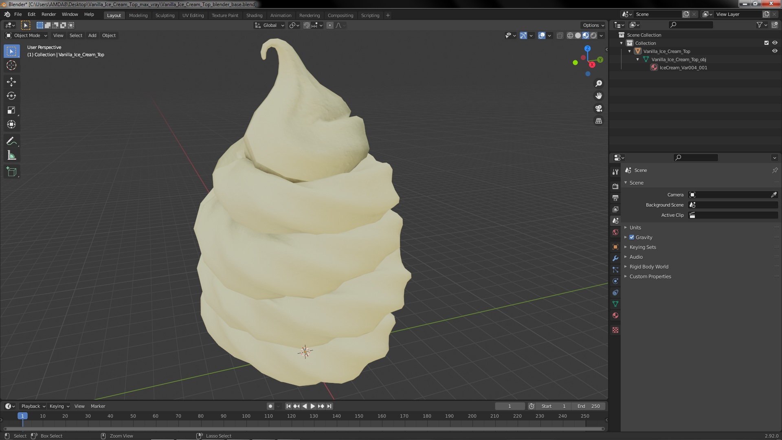Open the Object Mode dropdown
The image size is (782, 440).
(x=27, y=35)
